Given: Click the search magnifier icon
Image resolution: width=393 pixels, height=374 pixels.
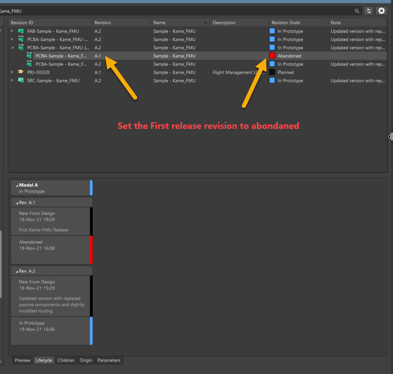Looking at the screenshot, I should (357, 11).
